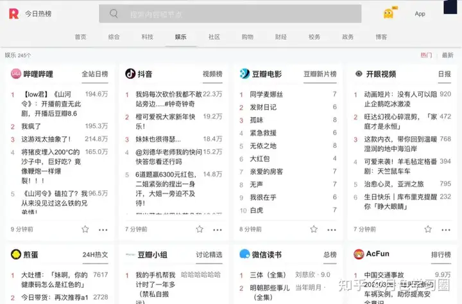Open 24H热文 list selector on 煎蛋
Image resolution: width=462 pixels, height=304 pixels.
point(95,255)
